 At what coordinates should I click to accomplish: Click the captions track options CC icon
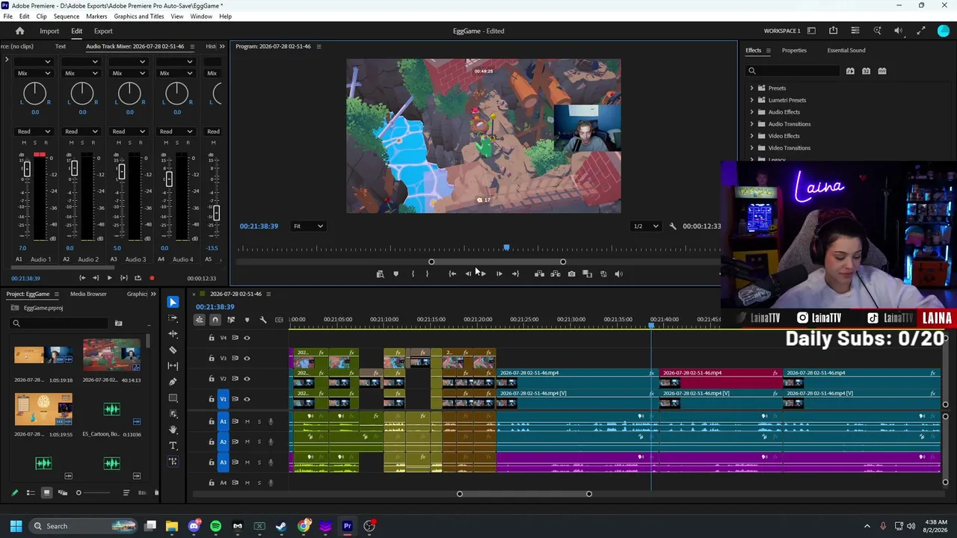pyautogui.click(x=279, y=320)
